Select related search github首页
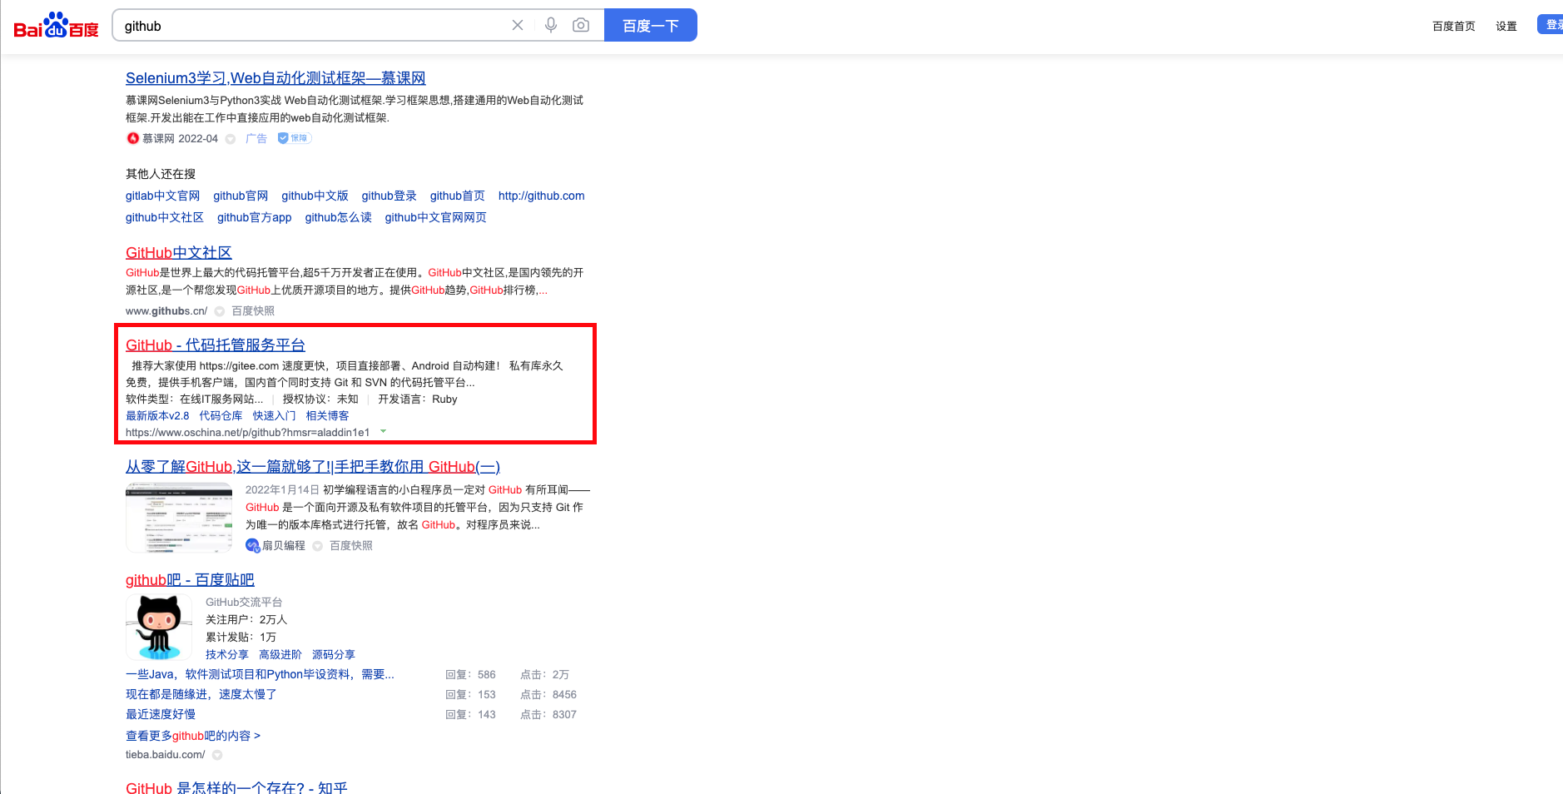The width and height of the screenshot is (1563, 794). pos(457,196)
